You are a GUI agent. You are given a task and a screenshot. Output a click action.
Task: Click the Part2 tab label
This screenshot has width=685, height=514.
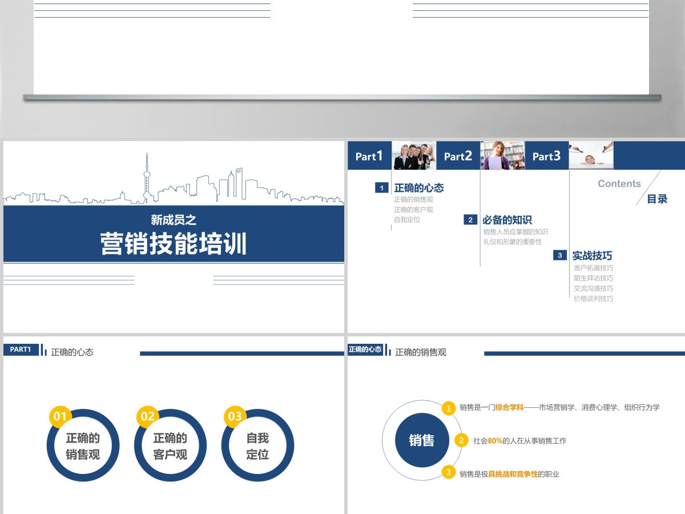pos(458,156)
